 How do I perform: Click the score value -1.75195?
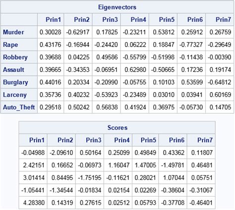tap(89, 178)
